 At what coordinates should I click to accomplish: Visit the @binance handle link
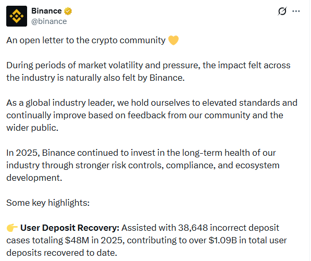(x=49, y=21)
